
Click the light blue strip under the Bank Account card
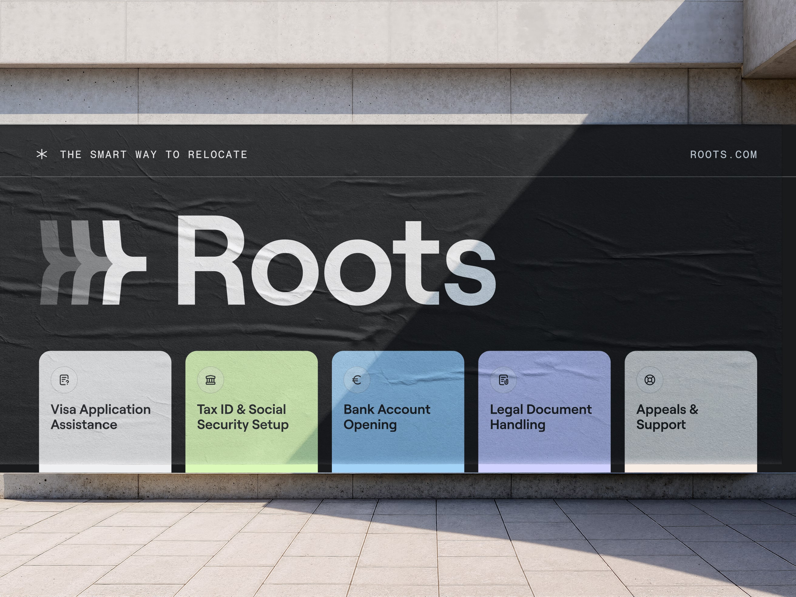[x=398, y=469]
